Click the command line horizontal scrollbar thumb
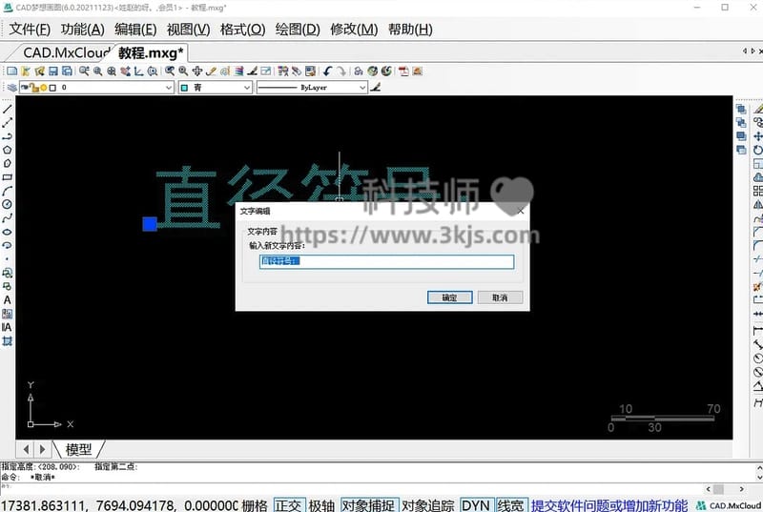763x512 pixels. pyautogui.click(x=719, y=489)
